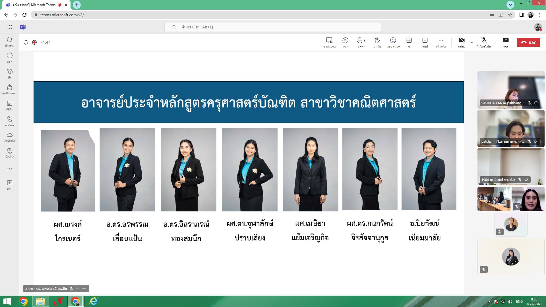Toggle the camera on
The image size is (546, 307).
tap(462, 42)
